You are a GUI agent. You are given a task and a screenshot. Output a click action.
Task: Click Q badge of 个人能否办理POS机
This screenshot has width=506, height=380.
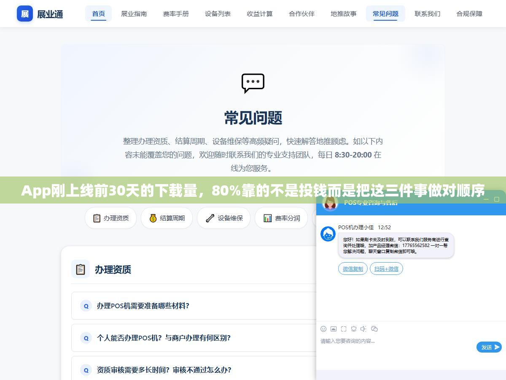point(86,338)
